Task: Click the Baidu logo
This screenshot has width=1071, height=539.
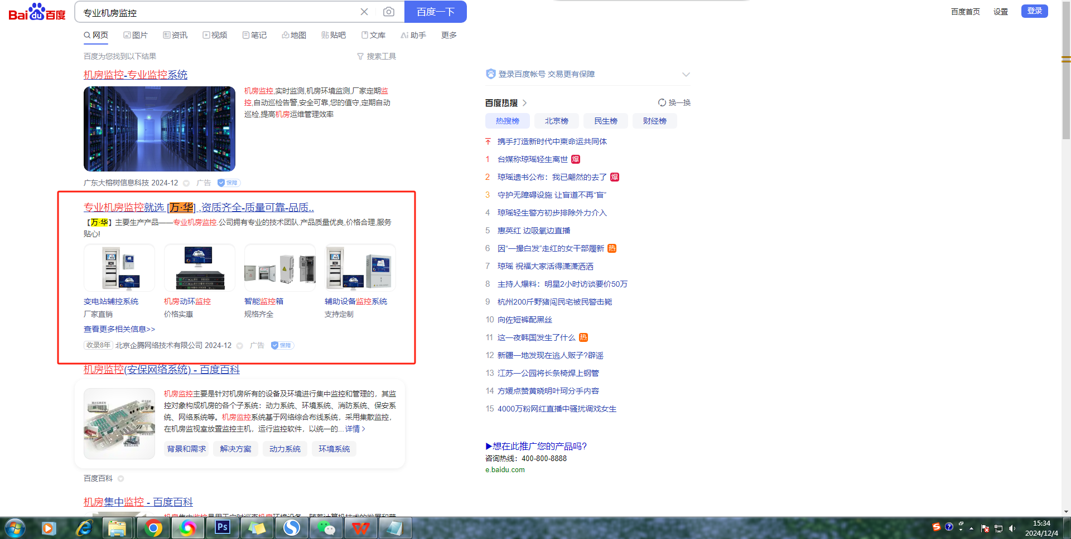Action: (x=37, y=12)
